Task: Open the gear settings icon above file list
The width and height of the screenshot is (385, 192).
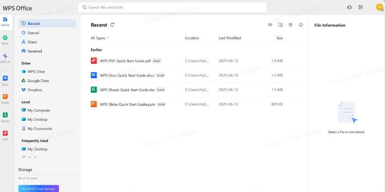Action: tap(290, 25)
